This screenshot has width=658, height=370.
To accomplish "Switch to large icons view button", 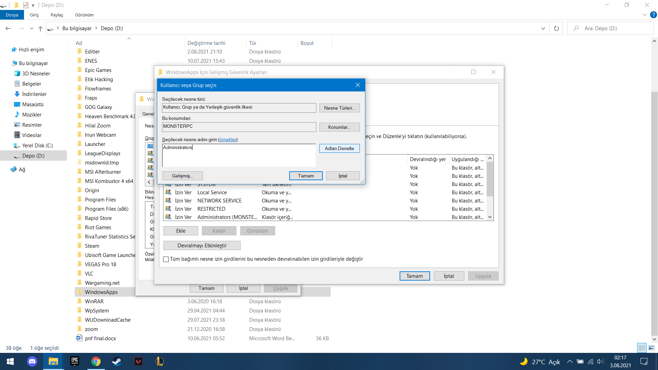I will coord(651,348).
